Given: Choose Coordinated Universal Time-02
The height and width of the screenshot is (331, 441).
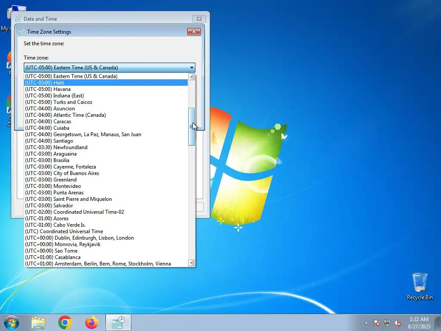Looking at the screenshot, I should pyautogui.click(x=106, y=212).
